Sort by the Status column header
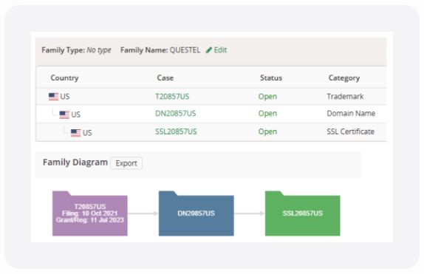 (x=271, y=78)
